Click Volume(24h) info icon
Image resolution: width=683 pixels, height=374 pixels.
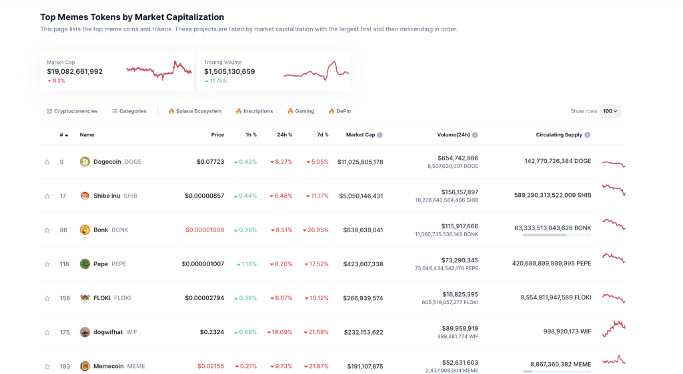[475, 135]
